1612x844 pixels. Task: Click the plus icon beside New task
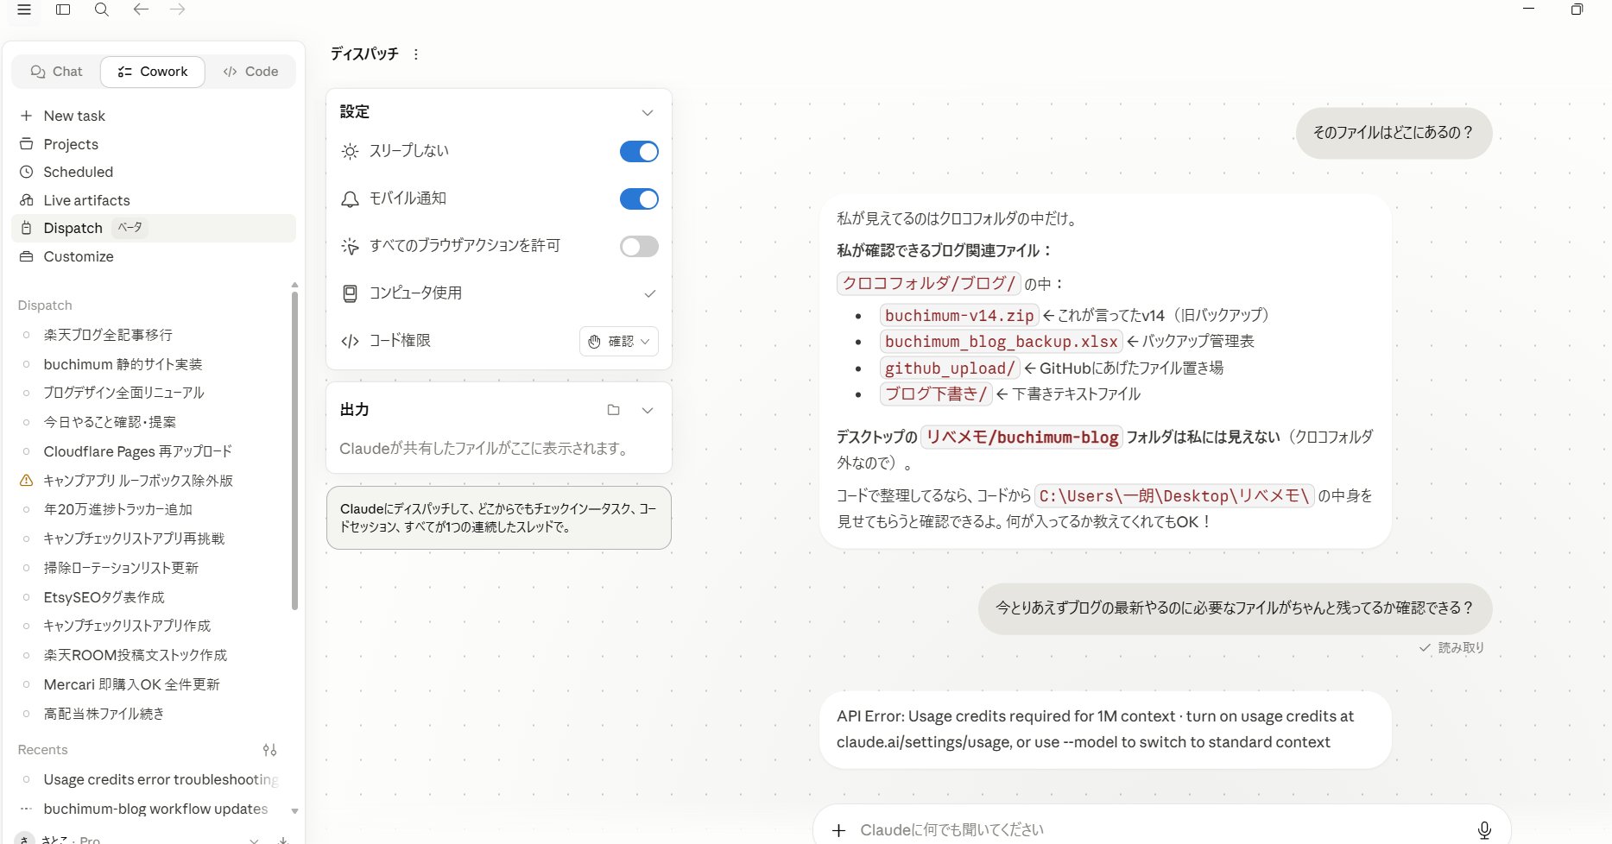(x=26, y=116)
